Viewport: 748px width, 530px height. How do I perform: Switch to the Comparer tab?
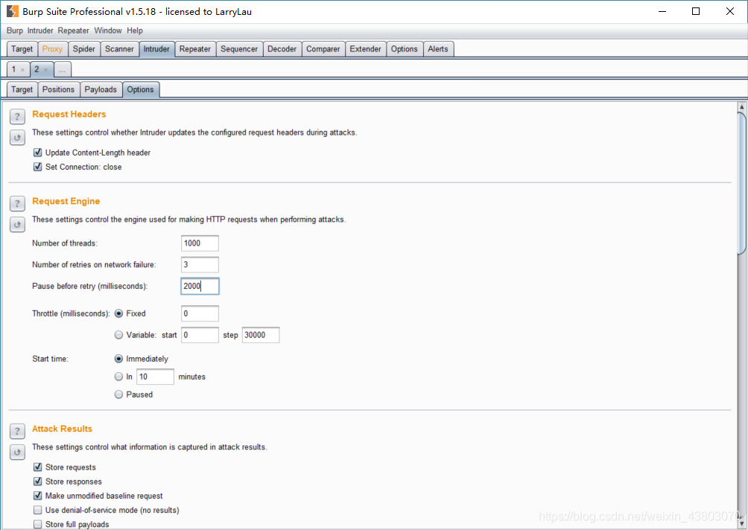tap(323, 49)
